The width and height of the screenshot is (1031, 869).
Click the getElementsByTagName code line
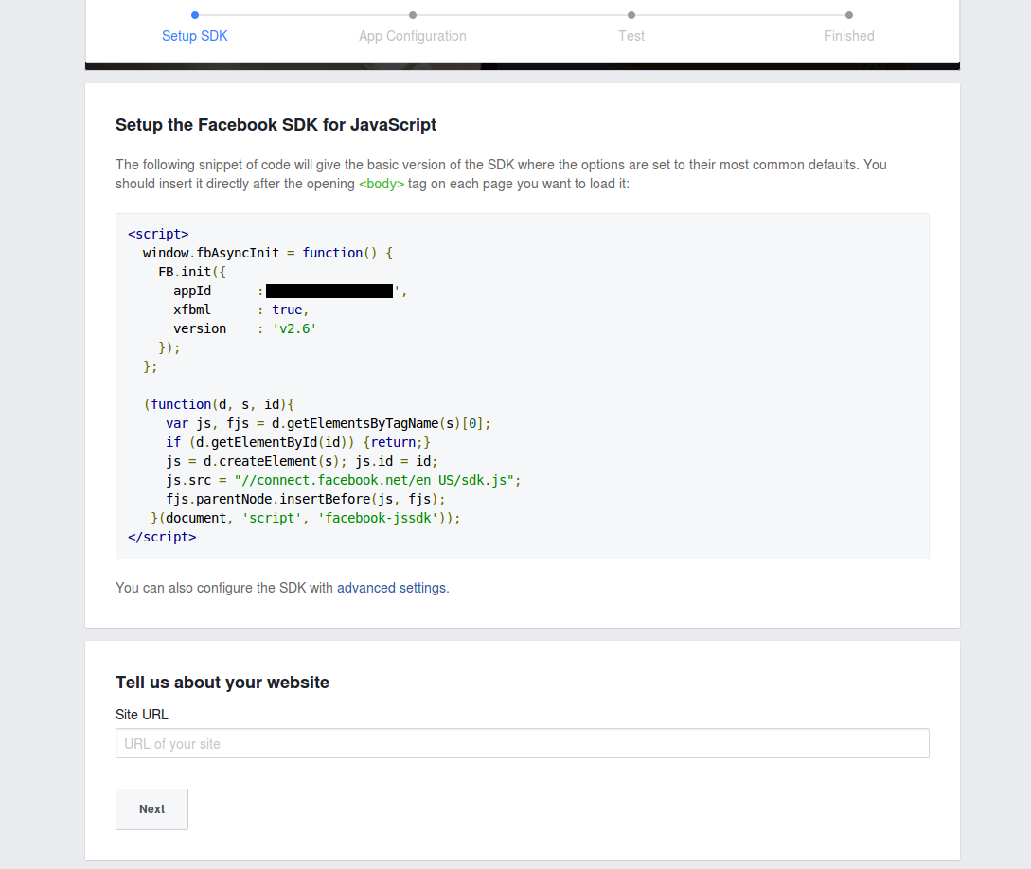click(x=329, y=423)
